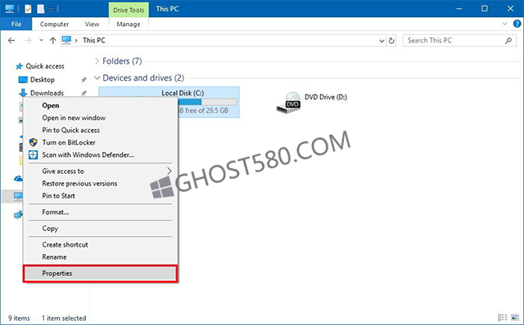Switch to details view icon in status bar
The image size is (524, 325).
point(502,318)
